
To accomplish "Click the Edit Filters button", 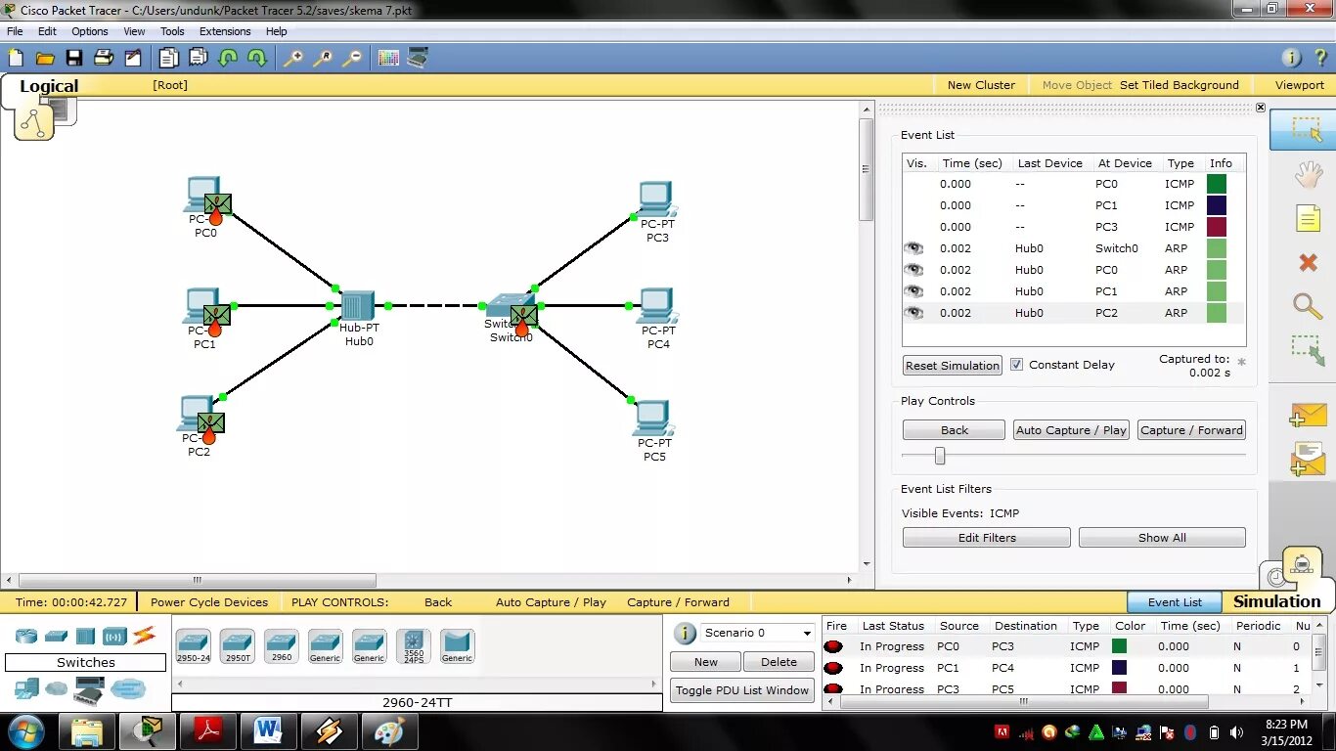I will pyautogui.click(x=987, y=538).
